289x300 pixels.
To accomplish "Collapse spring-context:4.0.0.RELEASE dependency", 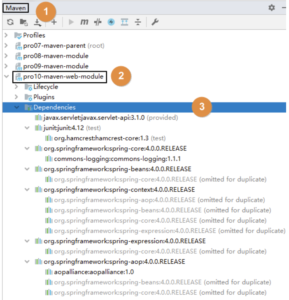I will 27,190.
